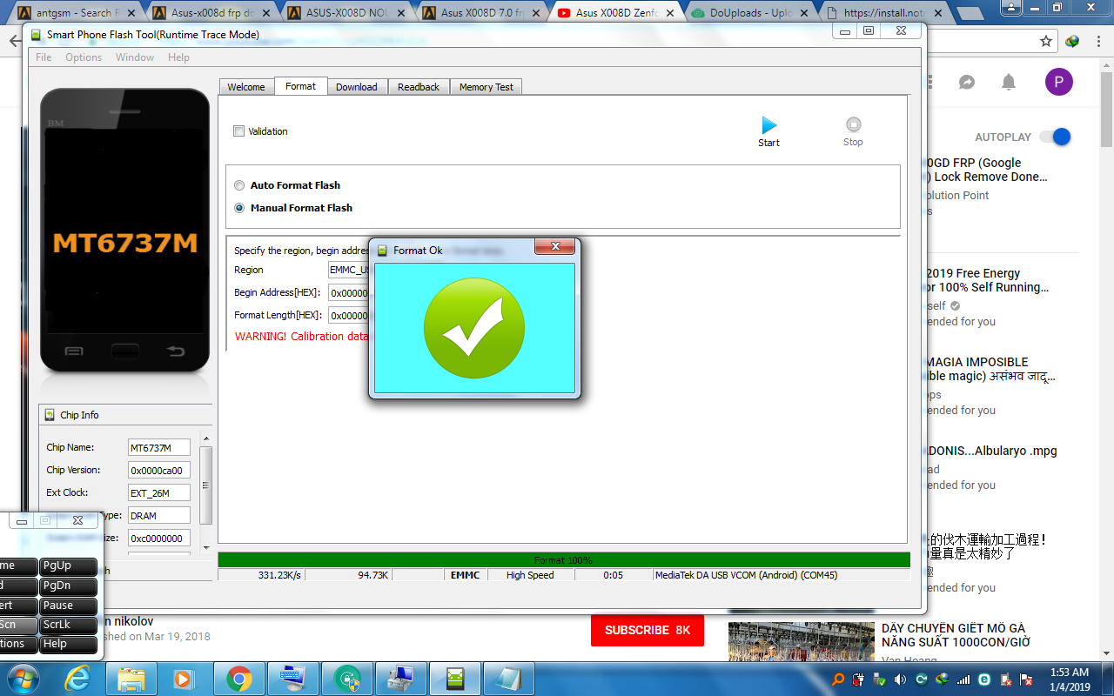Click the green Format 100% progress bar
Screen dimensions: 1114x696
(563, 560)
